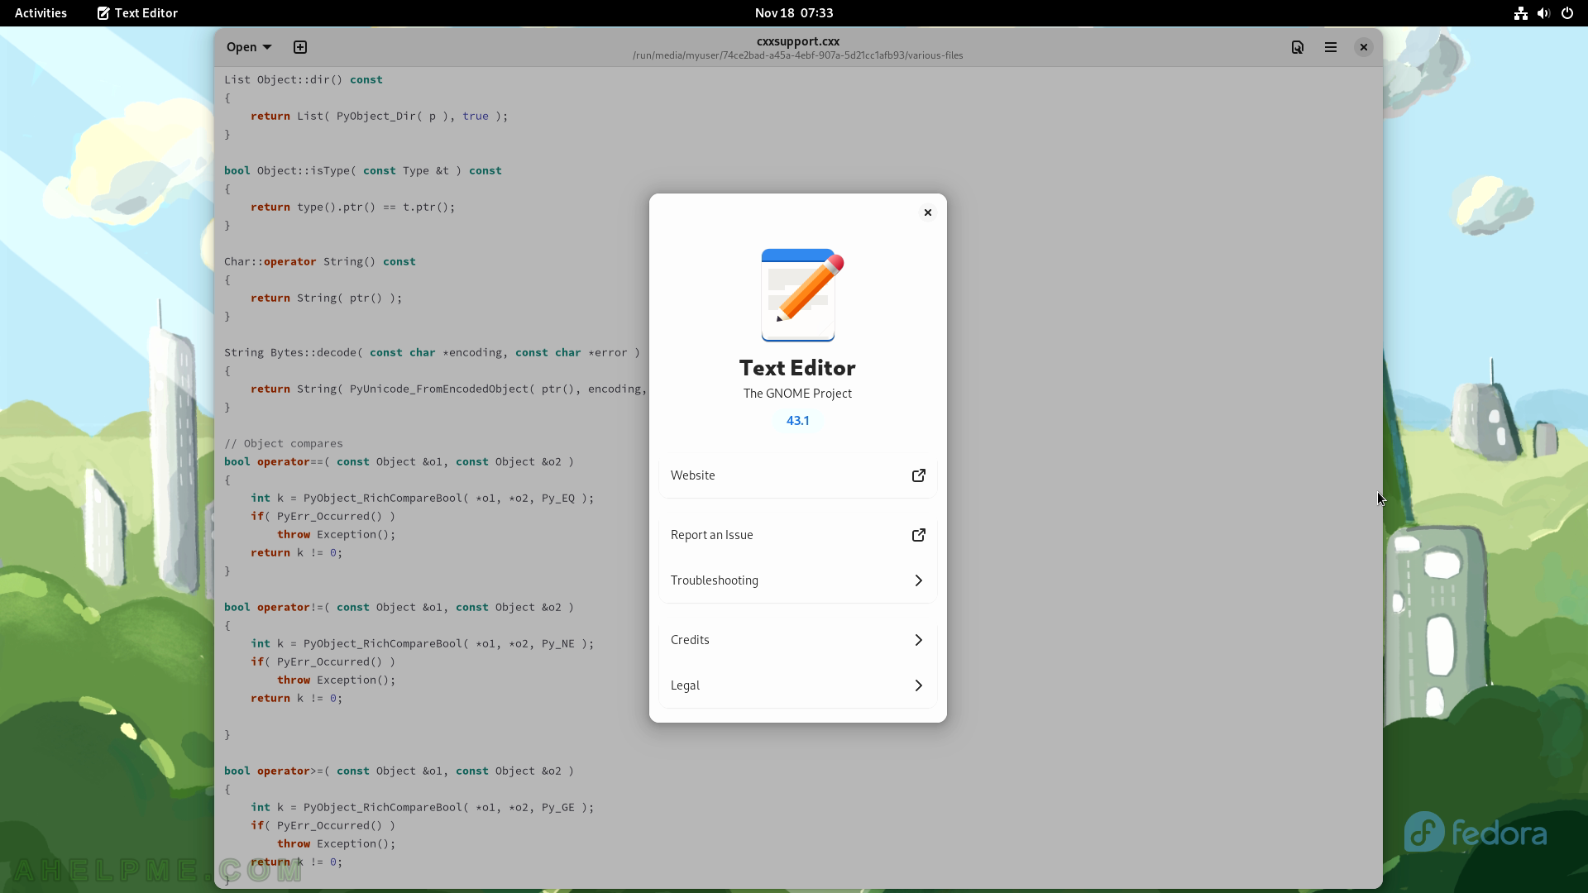The width and height of the screenshot is (1588, 893).
Task: Click the line with Py_NE comparison
Action: 423,643
